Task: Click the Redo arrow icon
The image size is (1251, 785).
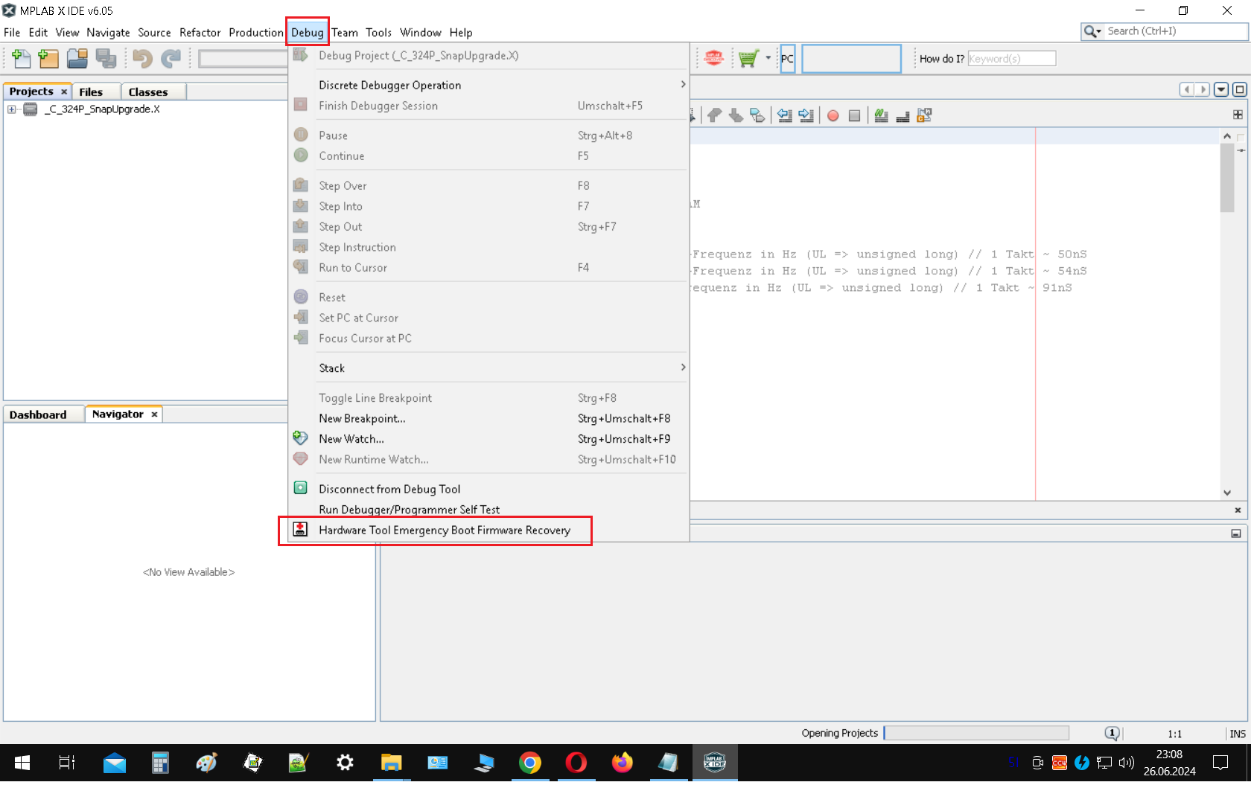Action: (x=171, y=58)
